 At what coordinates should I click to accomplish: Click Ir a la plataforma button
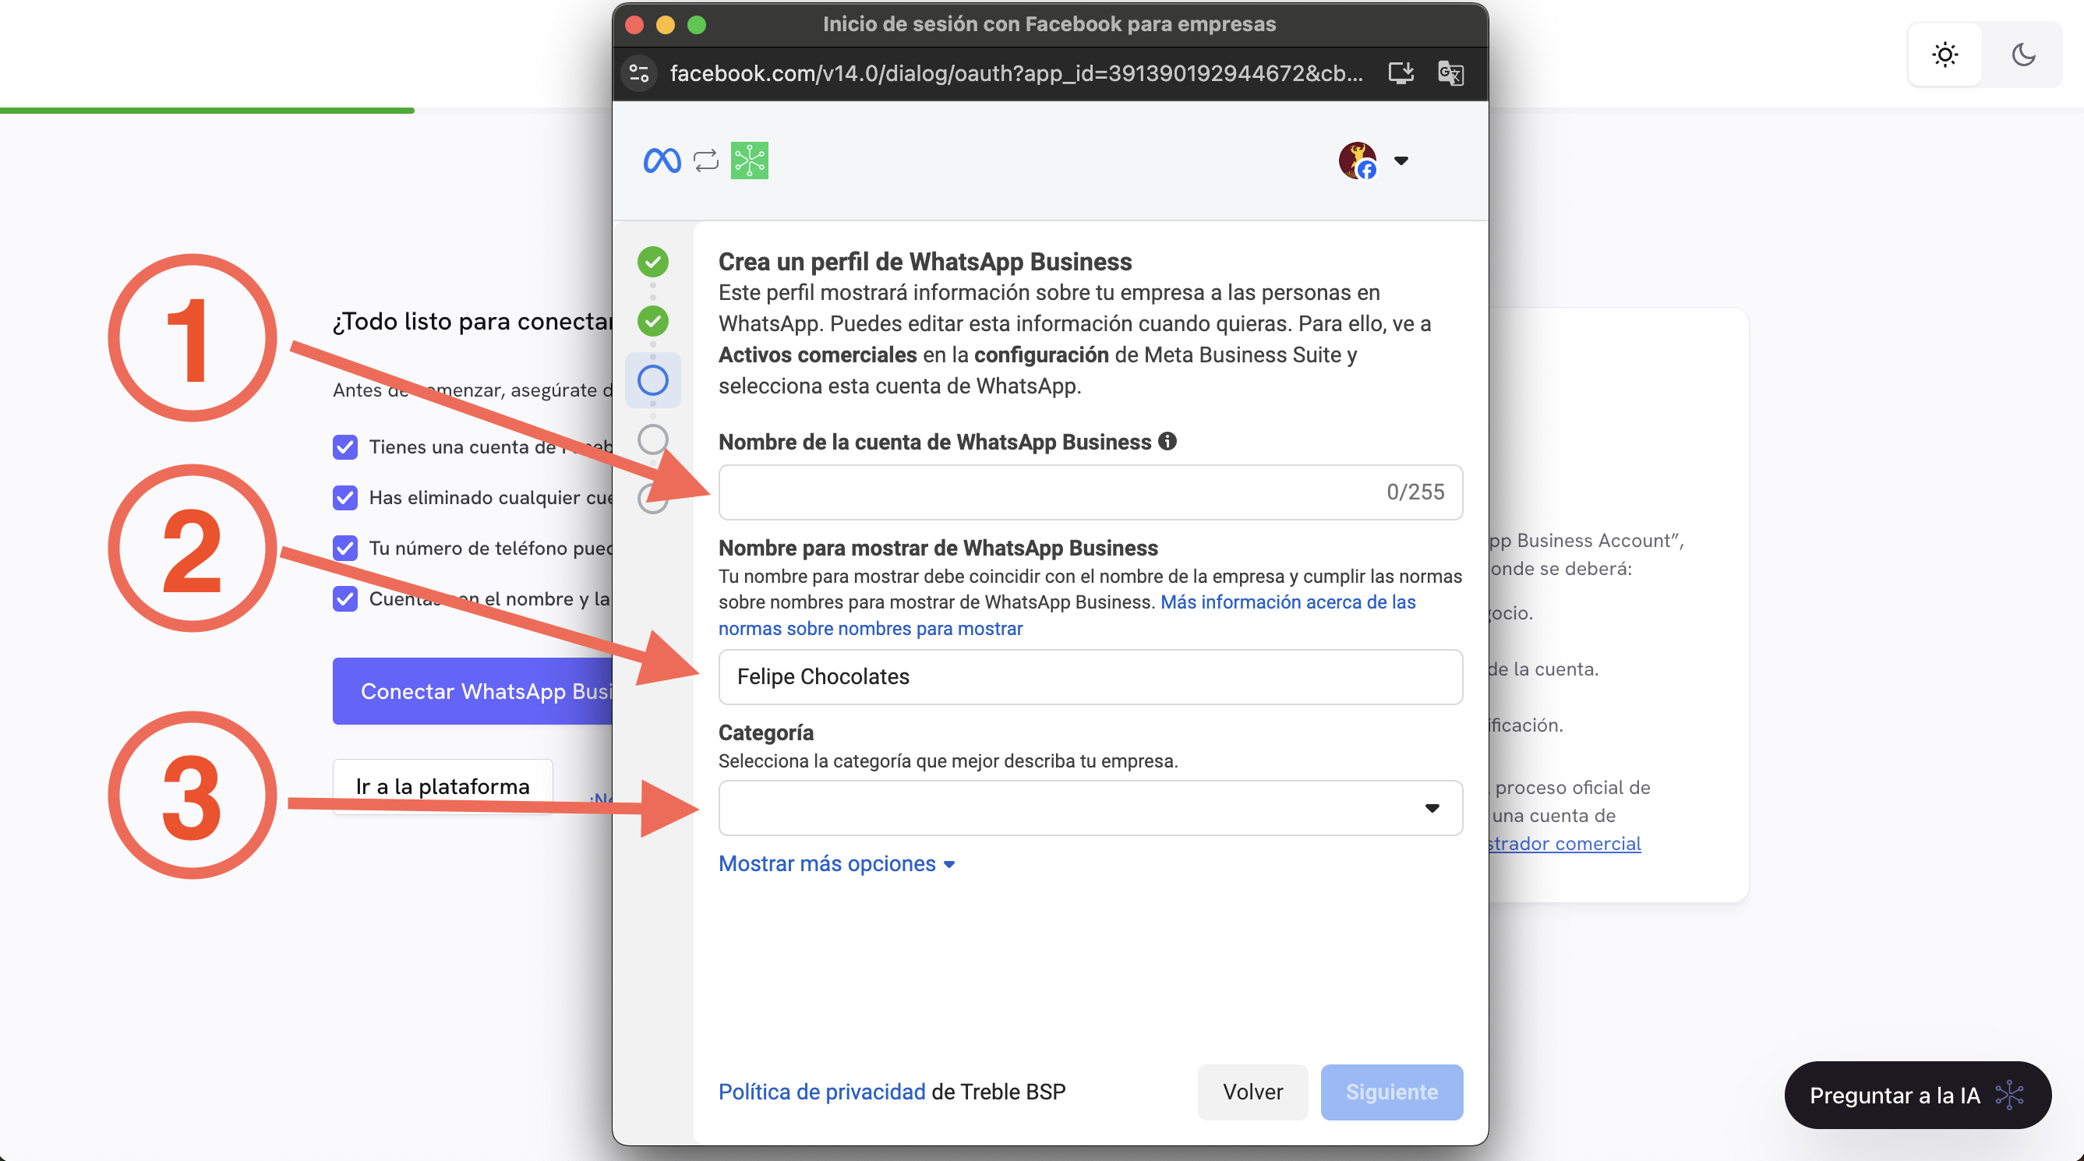coord(443,786)
